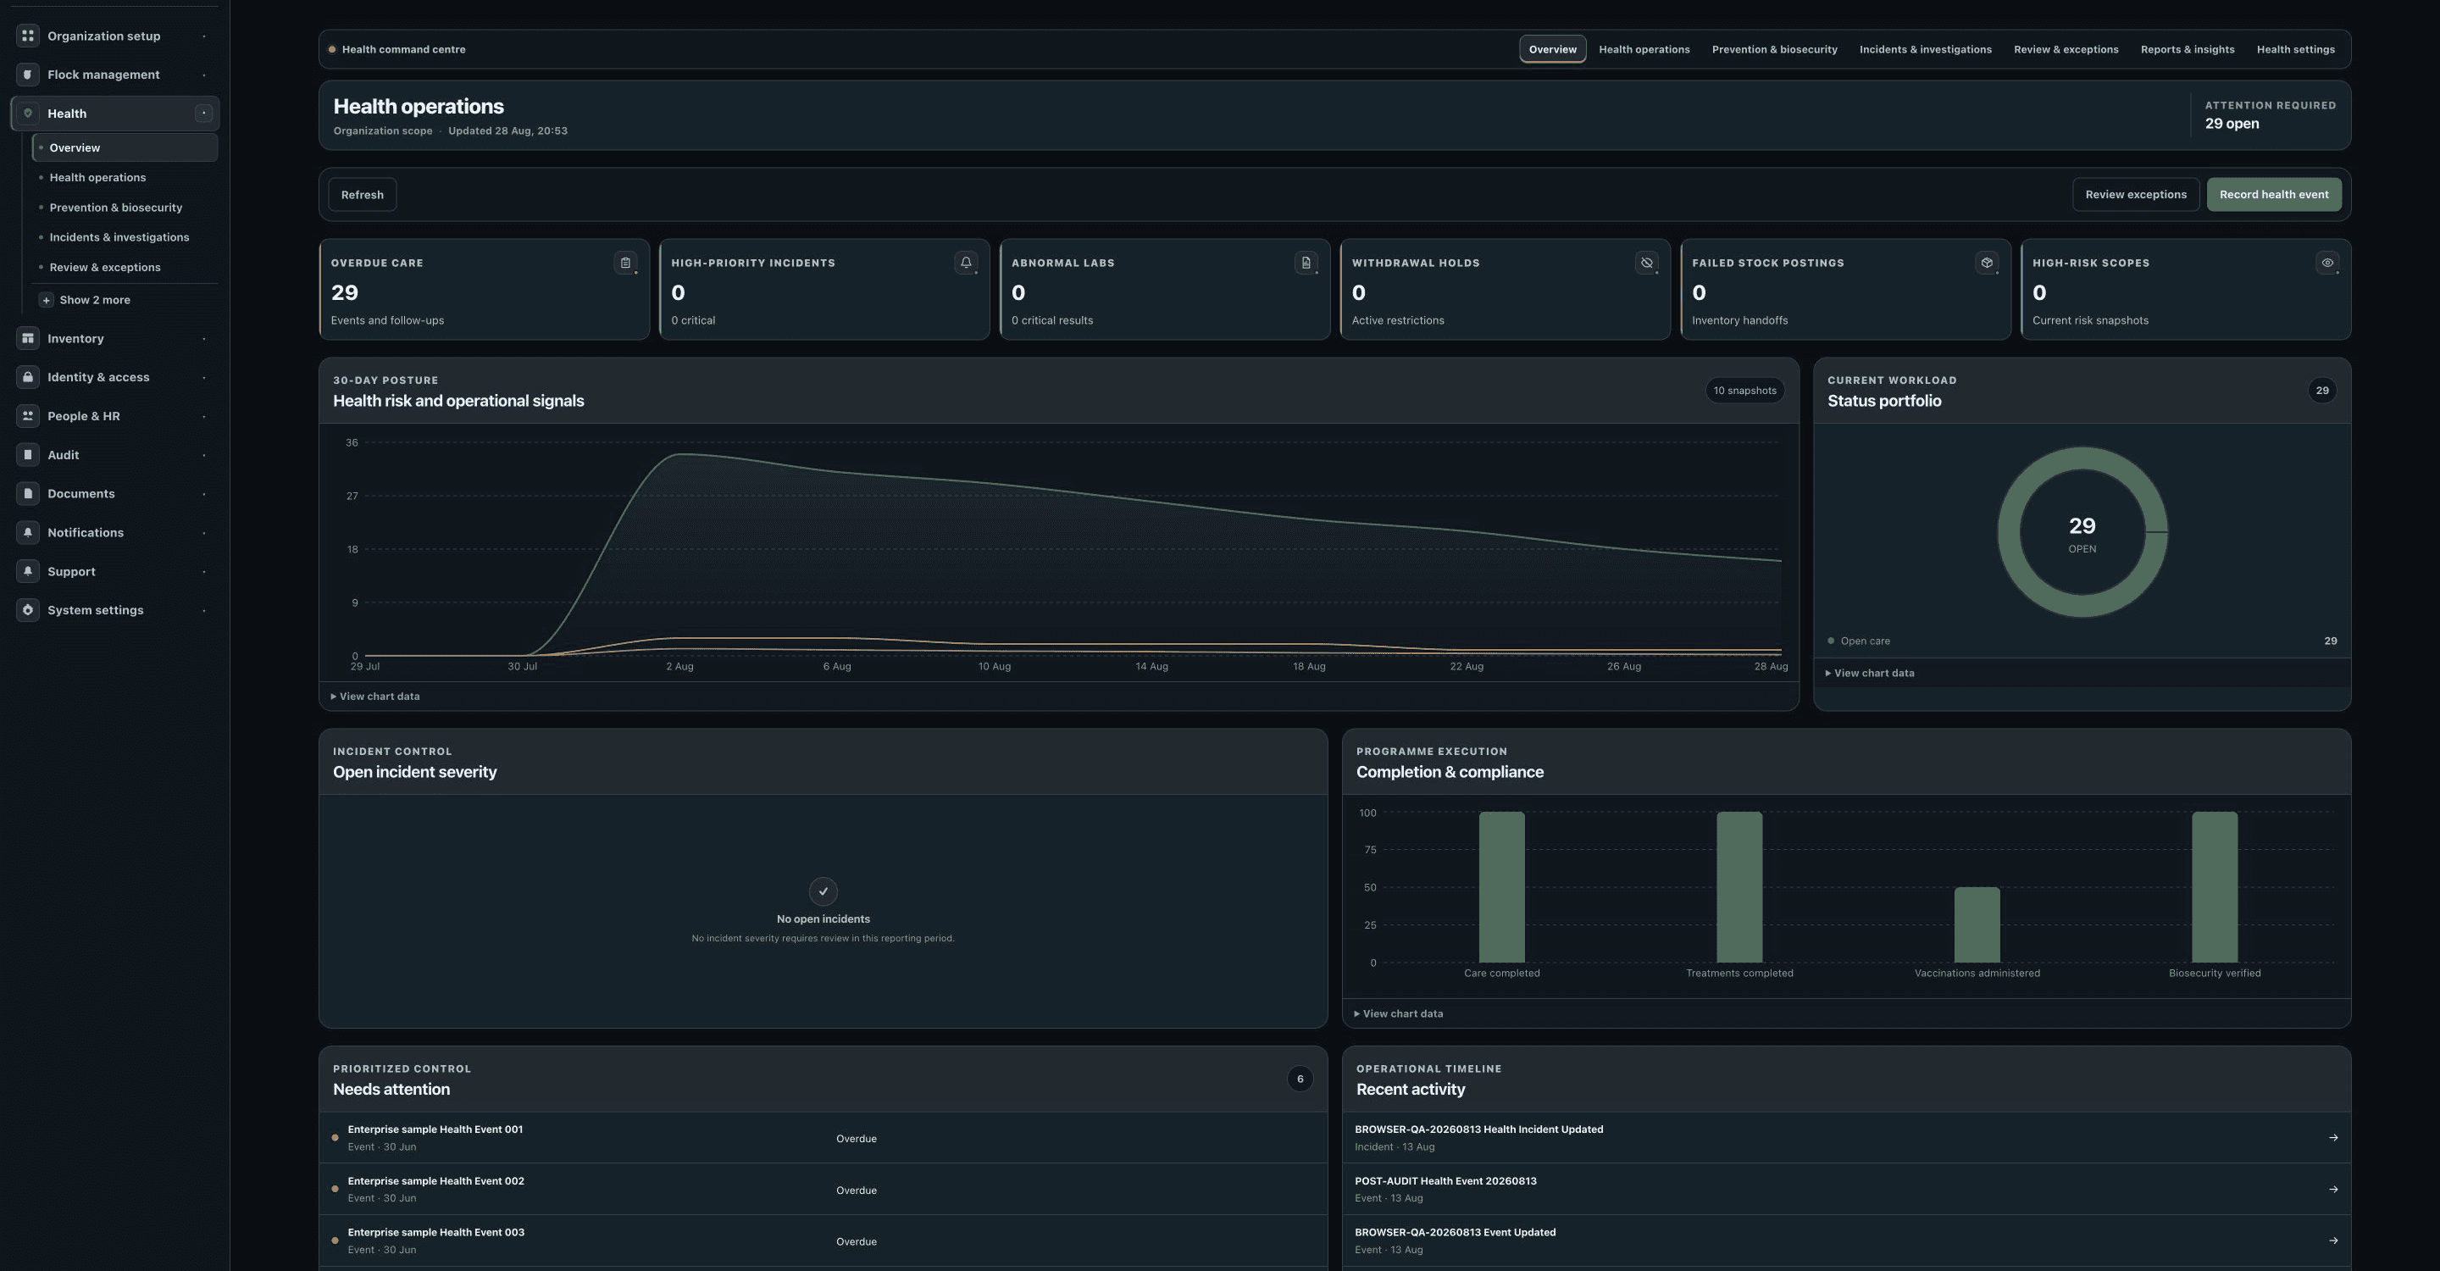The height and width of the screenshot is (1271, 2440).
Task: Expand the Inventory menu chevron
Action: click(203, 338)
